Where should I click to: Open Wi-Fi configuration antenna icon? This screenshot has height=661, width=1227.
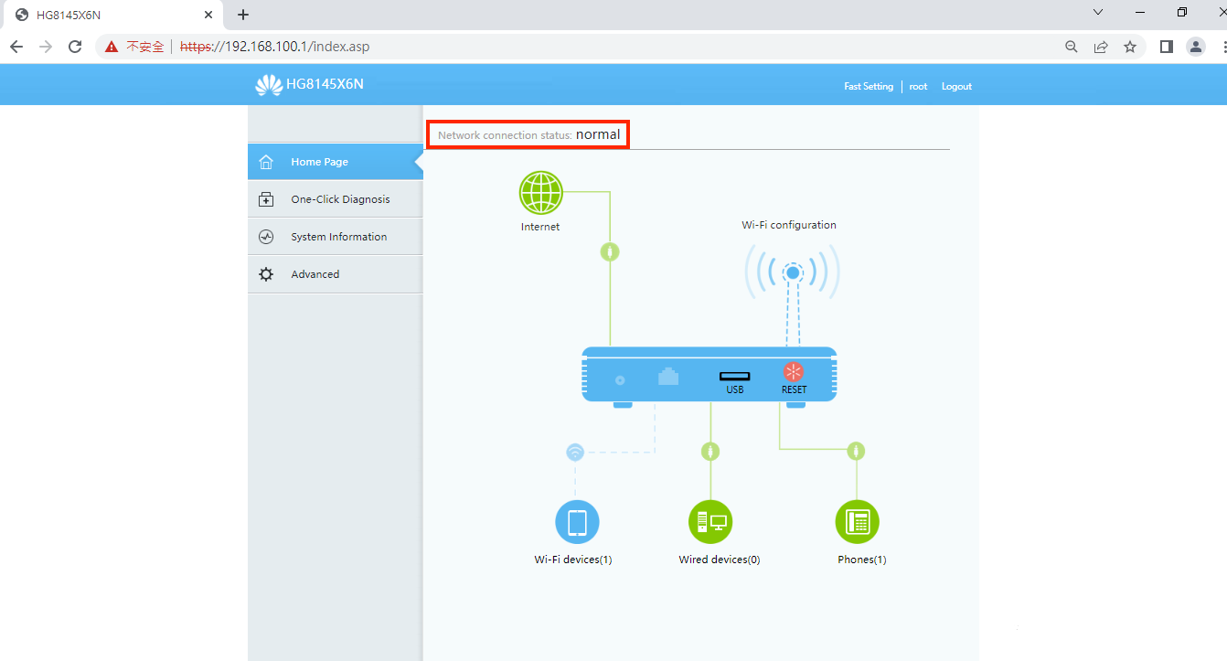(793, 272)
